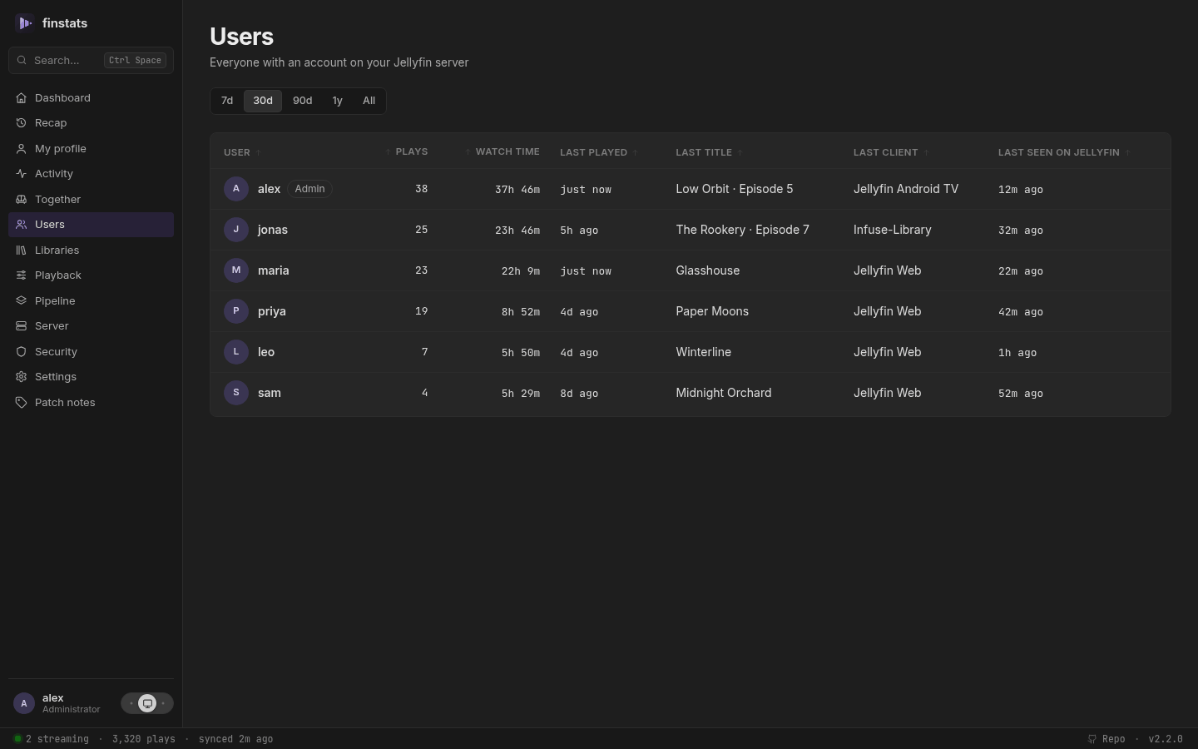Open user maria's profile

coord(274,270)
